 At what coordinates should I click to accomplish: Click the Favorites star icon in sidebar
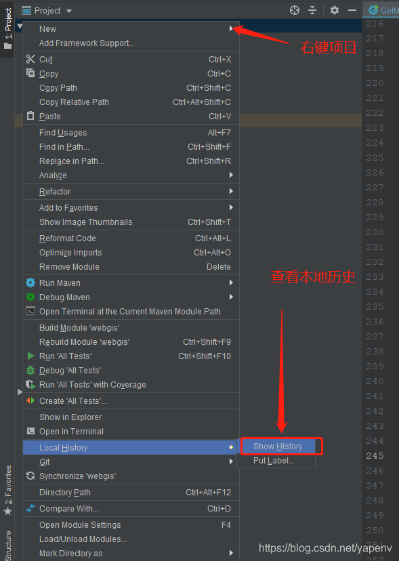tap(8, 512)
